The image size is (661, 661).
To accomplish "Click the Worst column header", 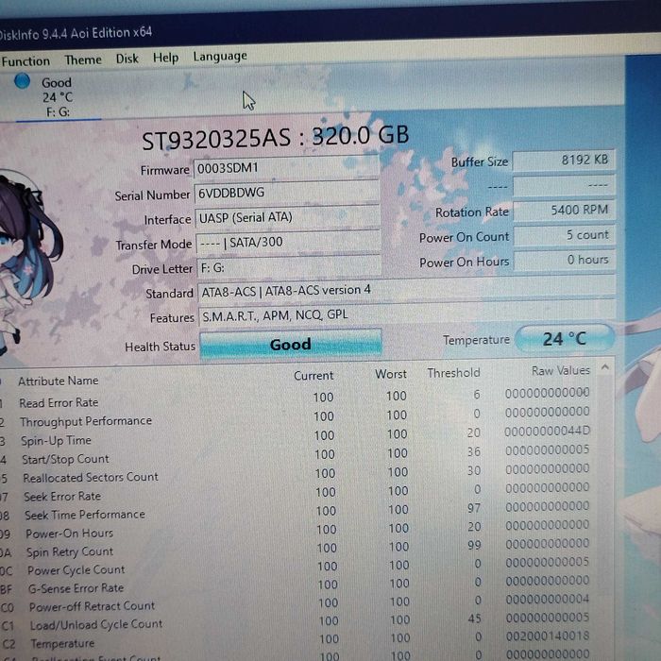I will click(x=391, y=374).
